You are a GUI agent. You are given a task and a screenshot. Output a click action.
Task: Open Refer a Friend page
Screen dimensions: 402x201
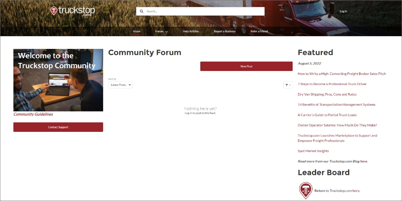pyautogui.click(x=259, y=31)
